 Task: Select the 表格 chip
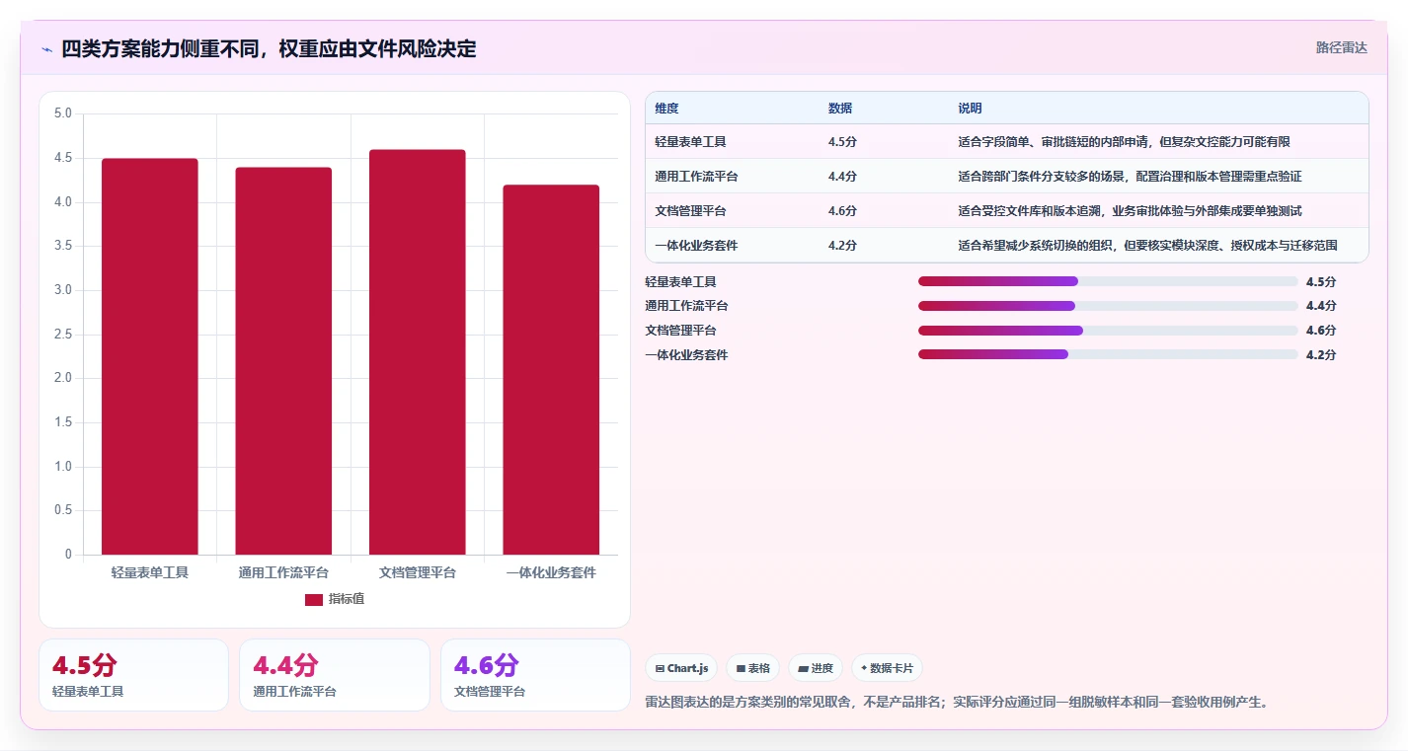click(752, 668)
